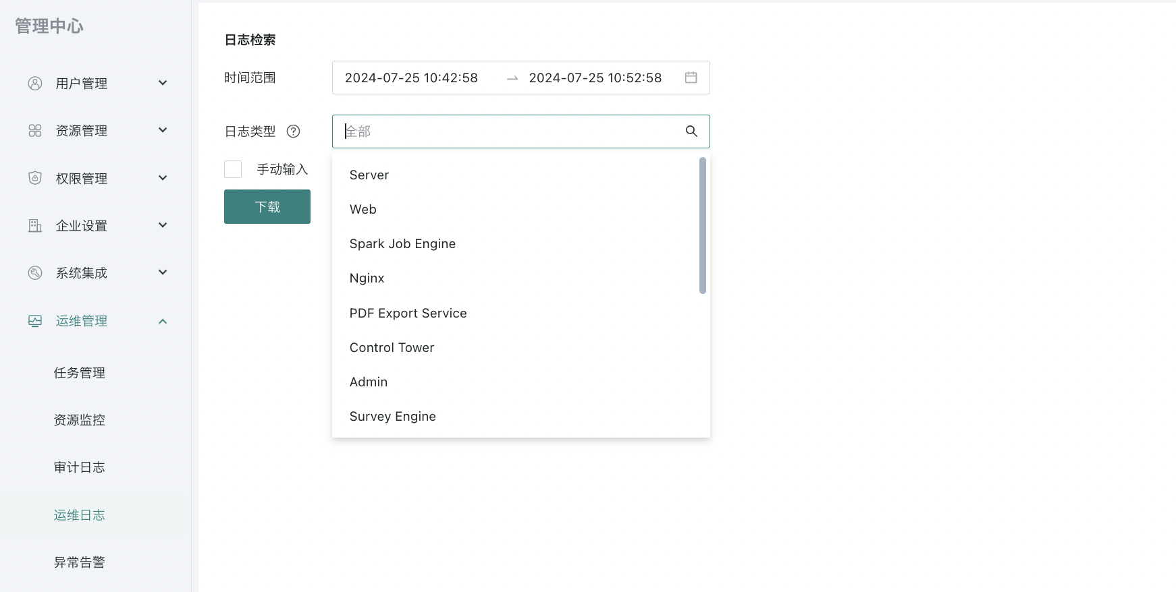Expand the 资源管理 chevron
Image resolution: width=1176 pixels, height=592 pixels.
tap(163, 130)
